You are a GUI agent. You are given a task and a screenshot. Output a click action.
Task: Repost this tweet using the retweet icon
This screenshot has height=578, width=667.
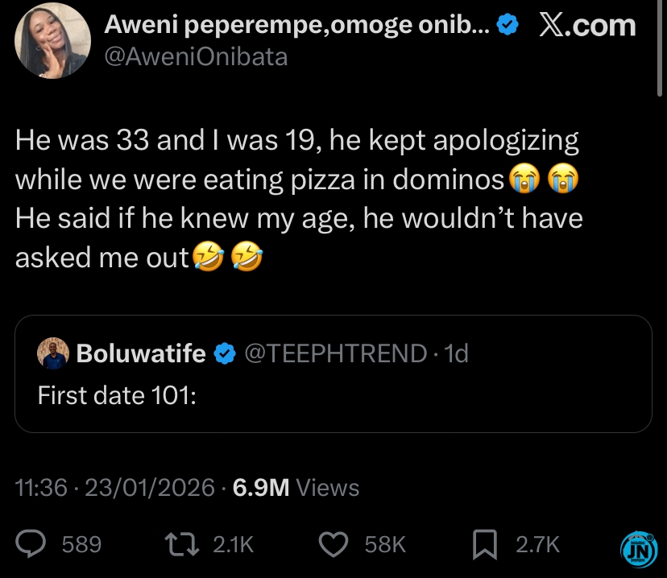[190, 545]
